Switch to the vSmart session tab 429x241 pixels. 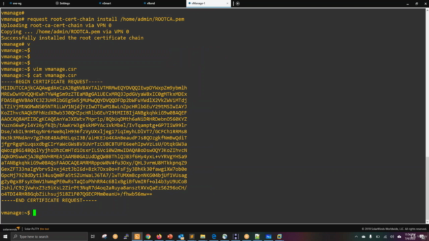tap(105, 3)
